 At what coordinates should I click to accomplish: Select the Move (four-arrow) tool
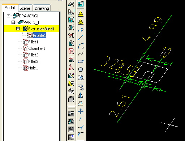point(81,111)
